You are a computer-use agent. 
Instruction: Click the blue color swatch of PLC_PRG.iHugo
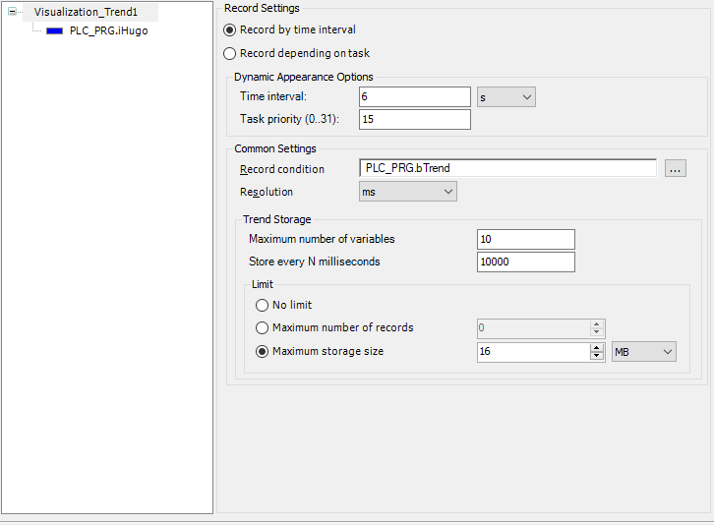(x=55, y=30)
